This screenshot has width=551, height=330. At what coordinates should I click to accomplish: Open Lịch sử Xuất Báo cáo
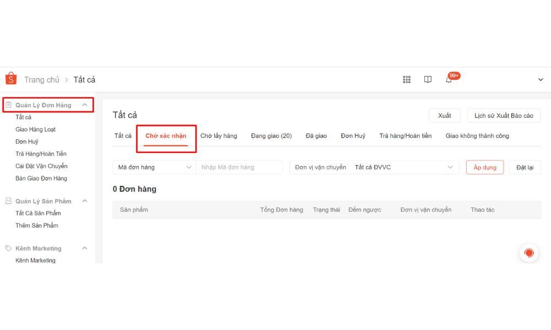[504, 116]
